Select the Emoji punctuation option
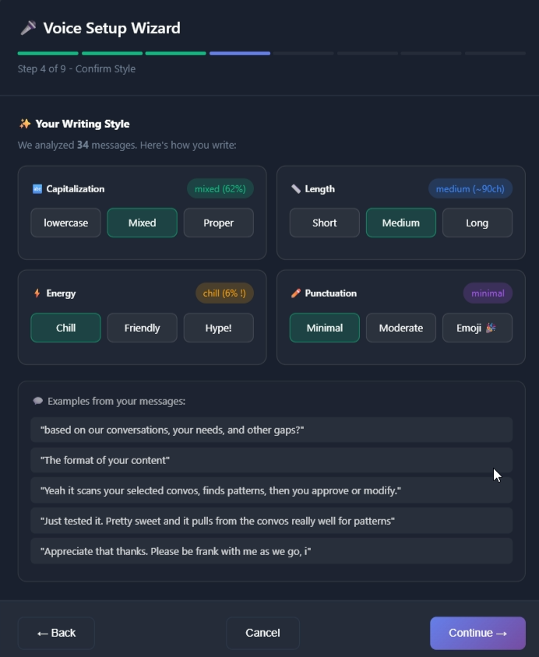 (477, 328)
